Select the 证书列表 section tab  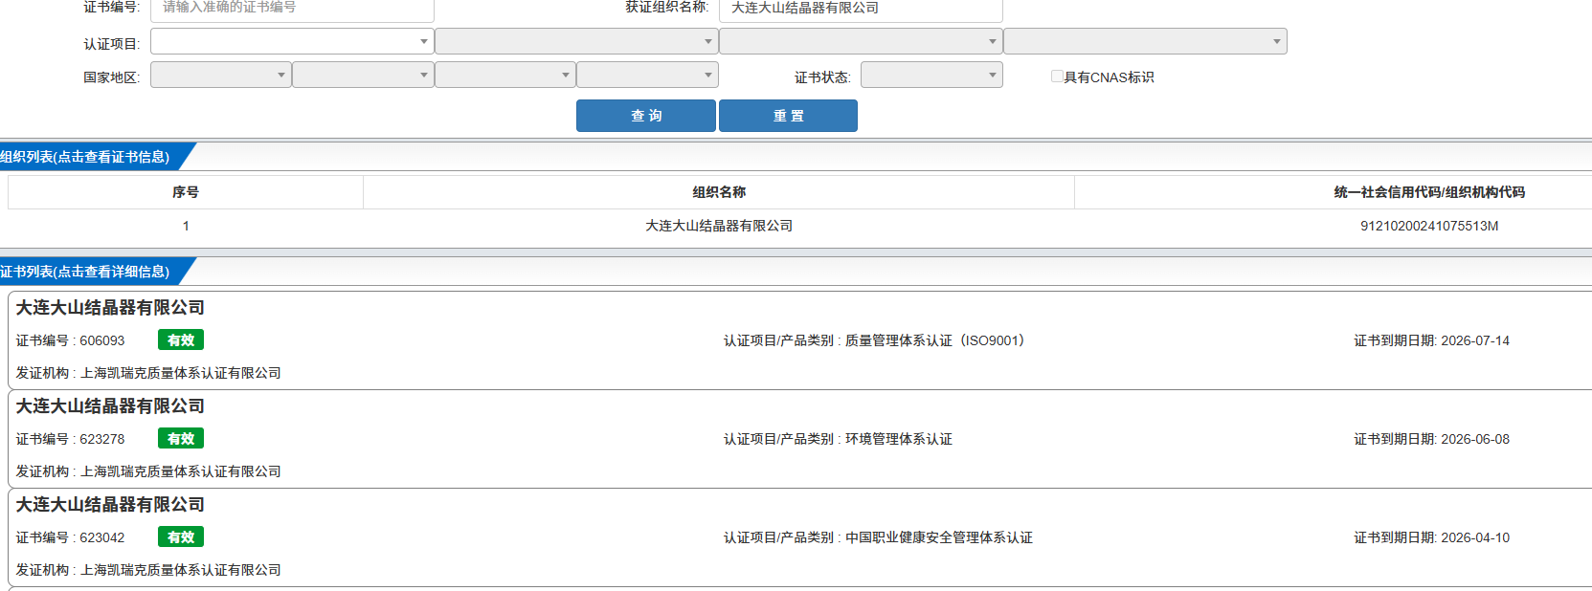91,272
